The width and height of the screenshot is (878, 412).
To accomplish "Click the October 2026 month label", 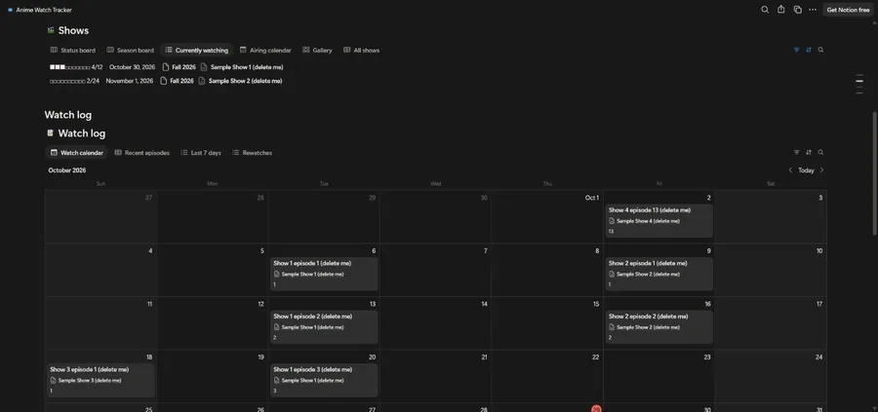I will 67,170.
